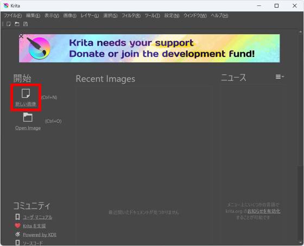Open the ツール(T) menu
The width and height of the screenshot is (304, 246).
pos(152,16)
